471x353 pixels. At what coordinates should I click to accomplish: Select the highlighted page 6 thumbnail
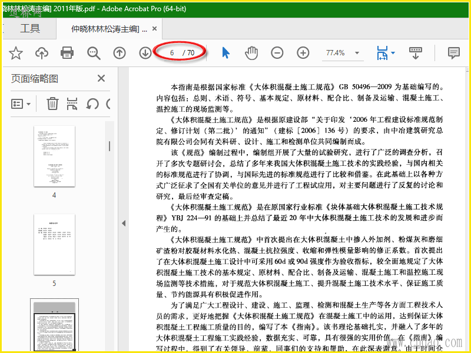pos(54,327)
